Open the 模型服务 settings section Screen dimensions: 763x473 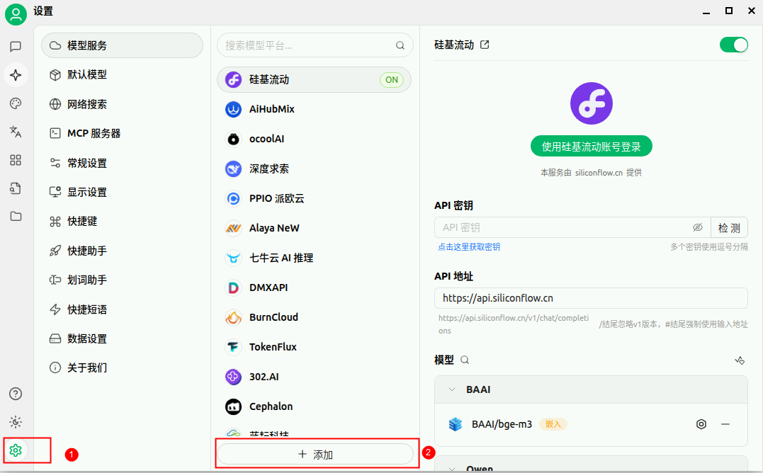click(x=122, y=46)
